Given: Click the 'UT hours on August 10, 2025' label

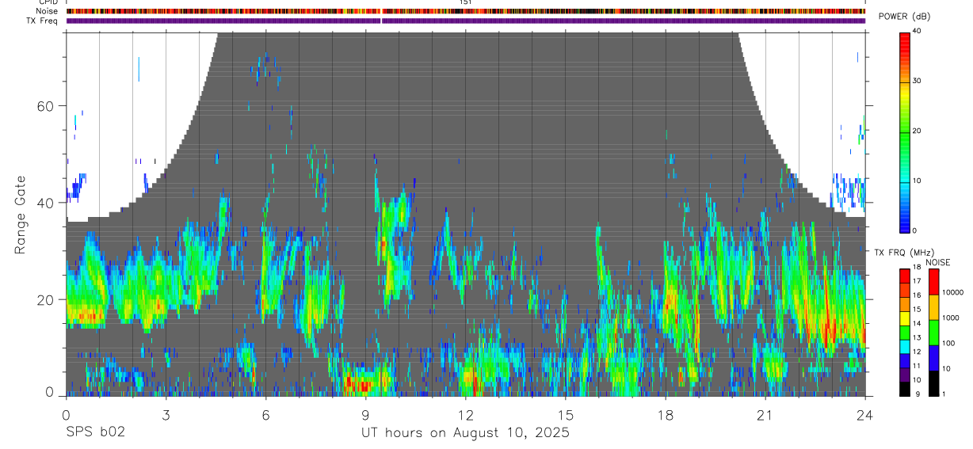Looking at the screenshot, I should (x=465, y=433).
